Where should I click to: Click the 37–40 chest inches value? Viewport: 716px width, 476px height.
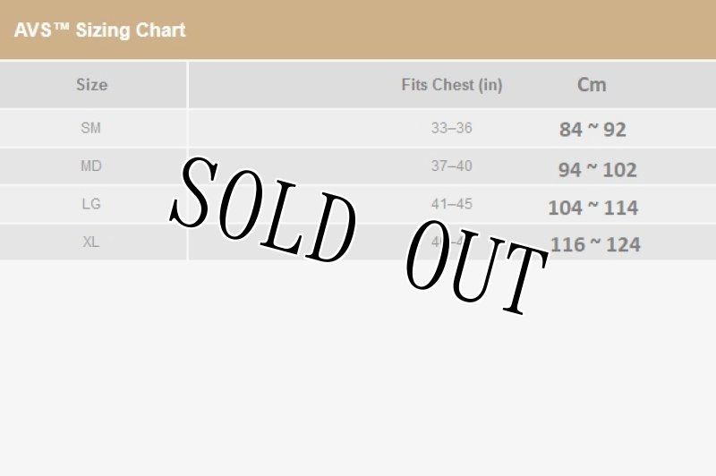tap(451, 166)
